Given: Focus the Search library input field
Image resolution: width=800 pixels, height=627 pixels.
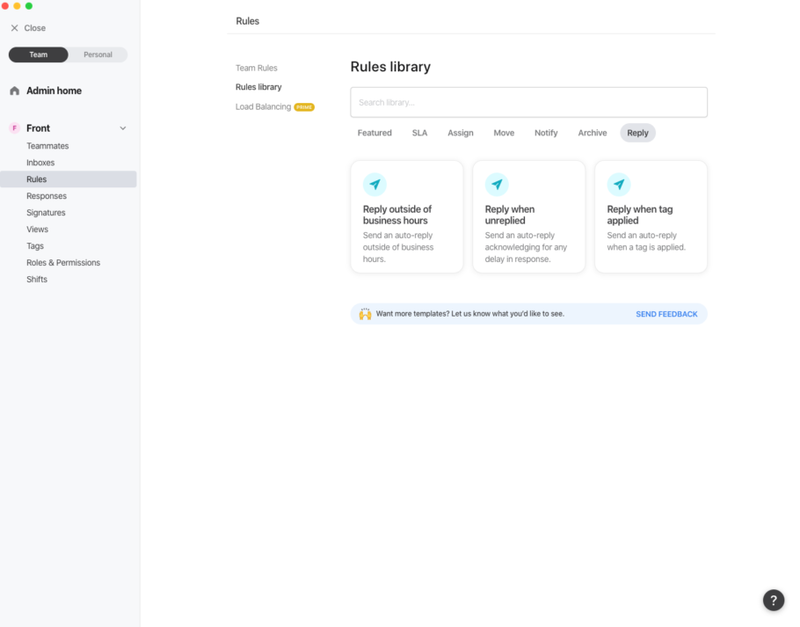Looking at the screenshot, I should point(528,102).
